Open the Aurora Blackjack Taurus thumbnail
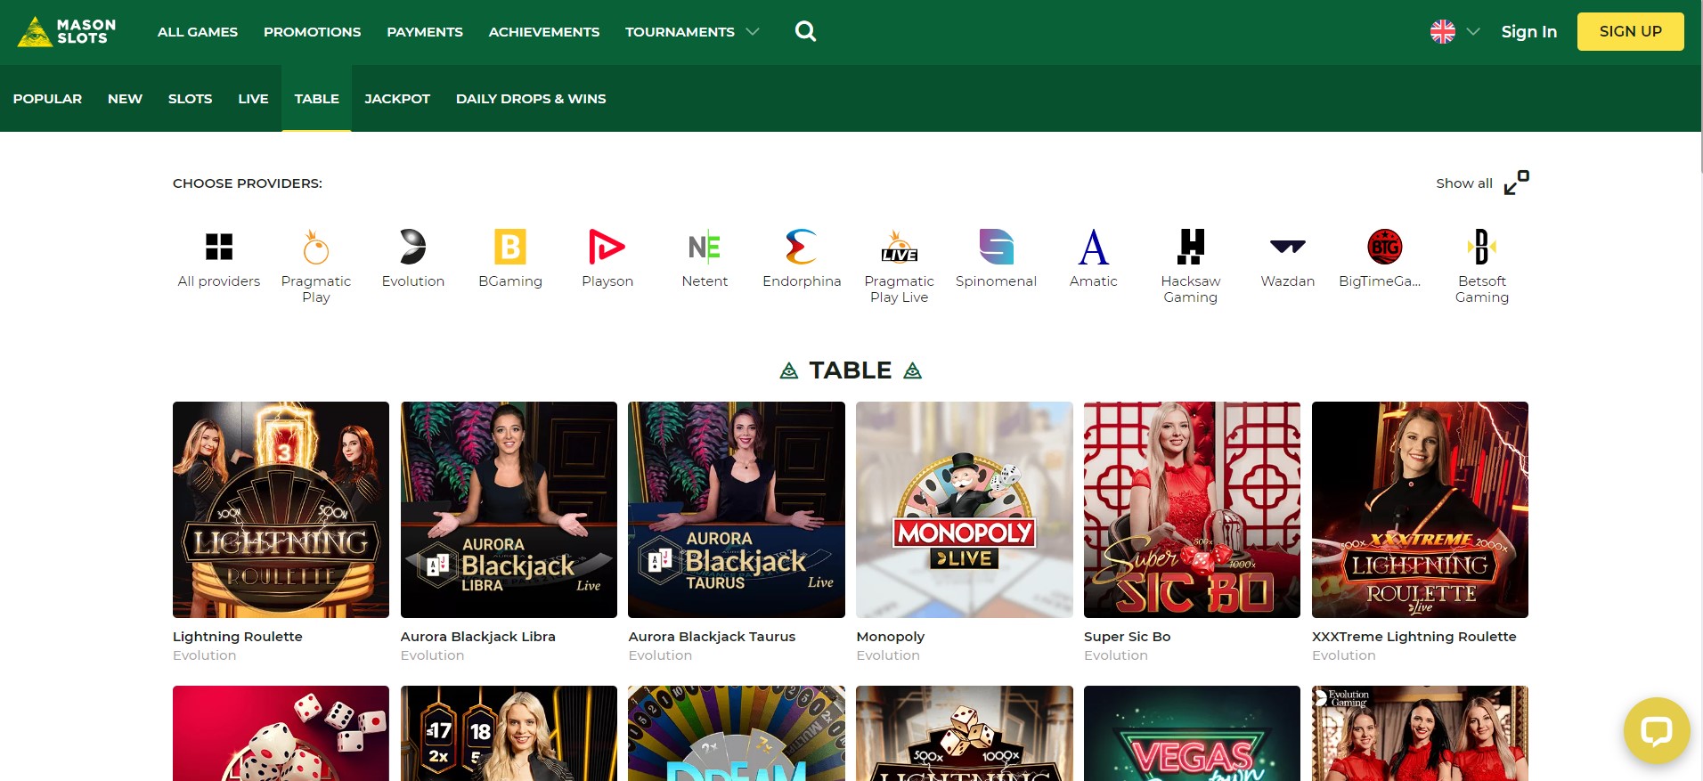1703x781 pixels. tap(737, 509)
